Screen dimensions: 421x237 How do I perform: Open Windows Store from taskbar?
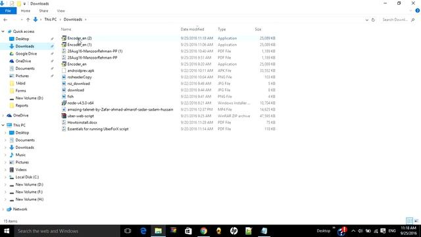(188, 231)
